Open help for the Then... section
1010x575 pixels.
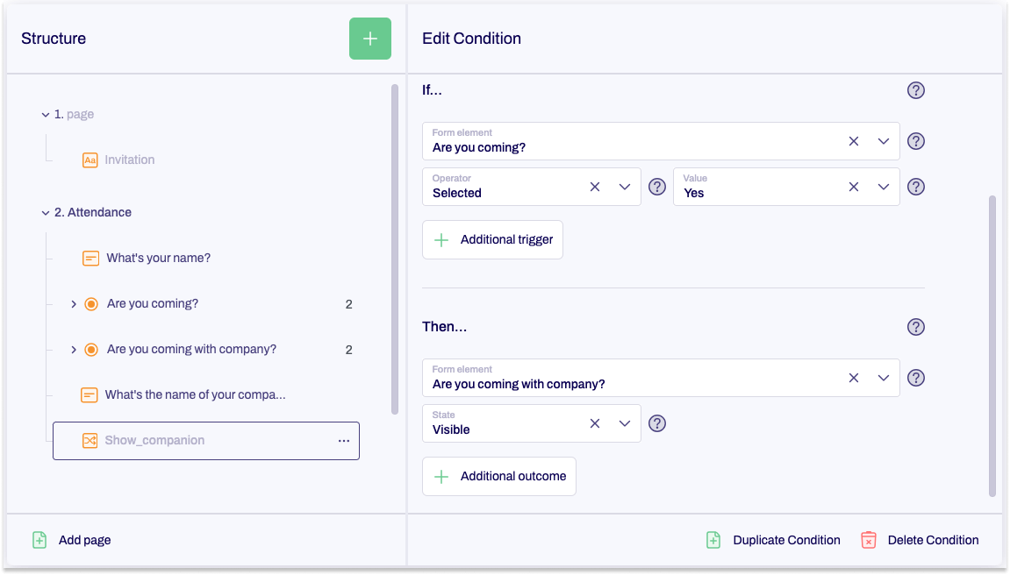point(915,327)
